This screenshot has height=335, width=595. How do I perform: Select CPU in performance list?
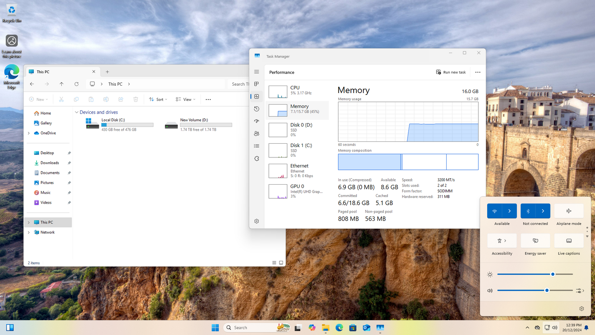pyautogui.click(x=297, y=91)
